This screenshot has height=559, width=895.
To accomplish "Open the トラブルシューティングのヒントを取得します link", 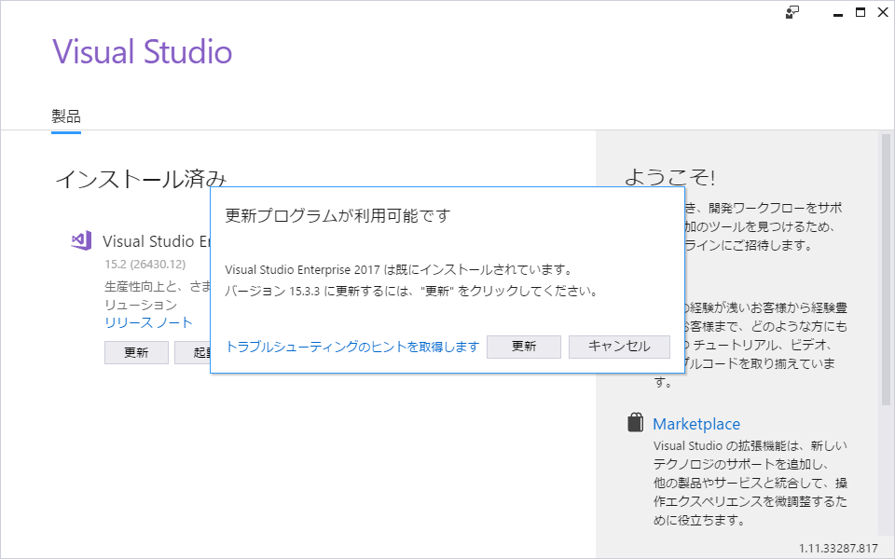I will tap(352, 347).
